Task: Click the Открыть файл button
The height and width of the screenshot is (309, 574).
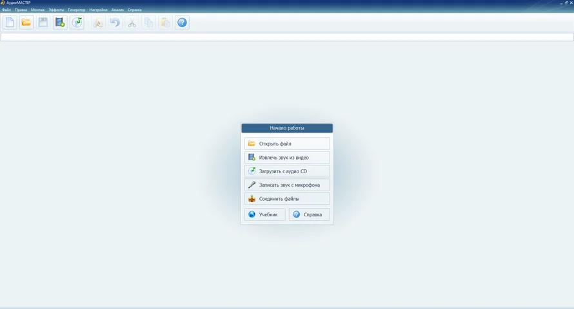Action: coord(287,144)
